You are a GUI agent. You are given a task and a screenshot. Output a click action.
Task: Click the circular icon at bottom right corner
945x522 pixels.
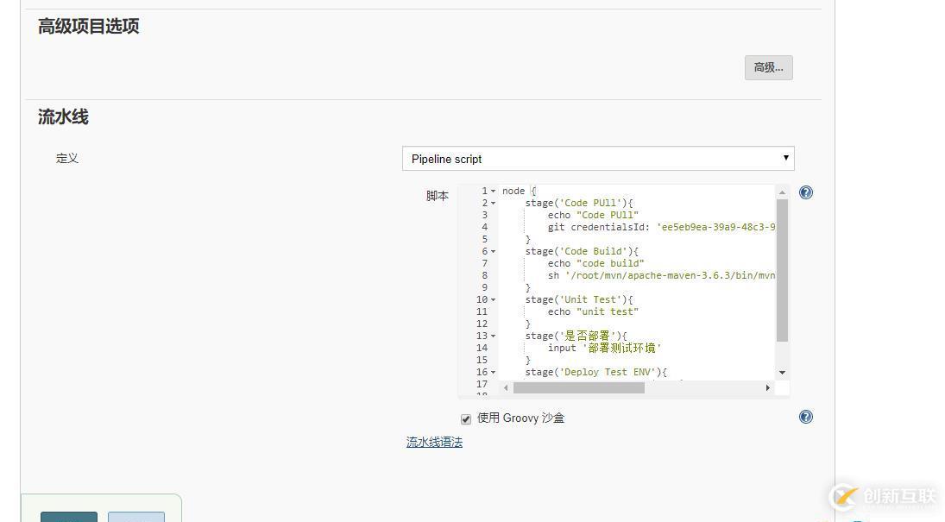pyautogui.click(x=841, y=497)
